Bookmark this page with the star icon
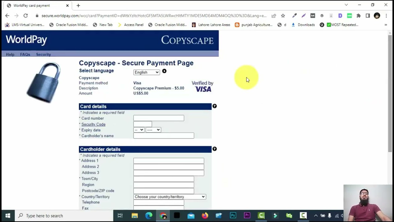 pyautogui.click(x=283, y=16)
